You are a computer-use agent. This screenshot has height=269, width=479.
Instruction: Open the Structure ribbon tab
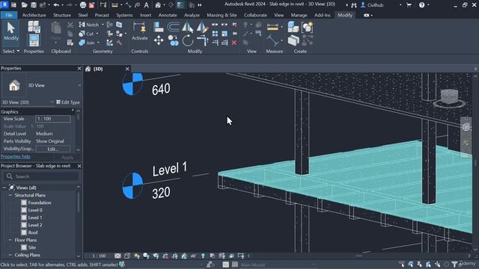coord(62,15)
